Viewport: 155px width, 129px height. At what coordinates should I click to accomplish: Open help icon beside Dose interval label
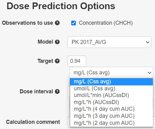pyautogui.click(x=57, y=91)
